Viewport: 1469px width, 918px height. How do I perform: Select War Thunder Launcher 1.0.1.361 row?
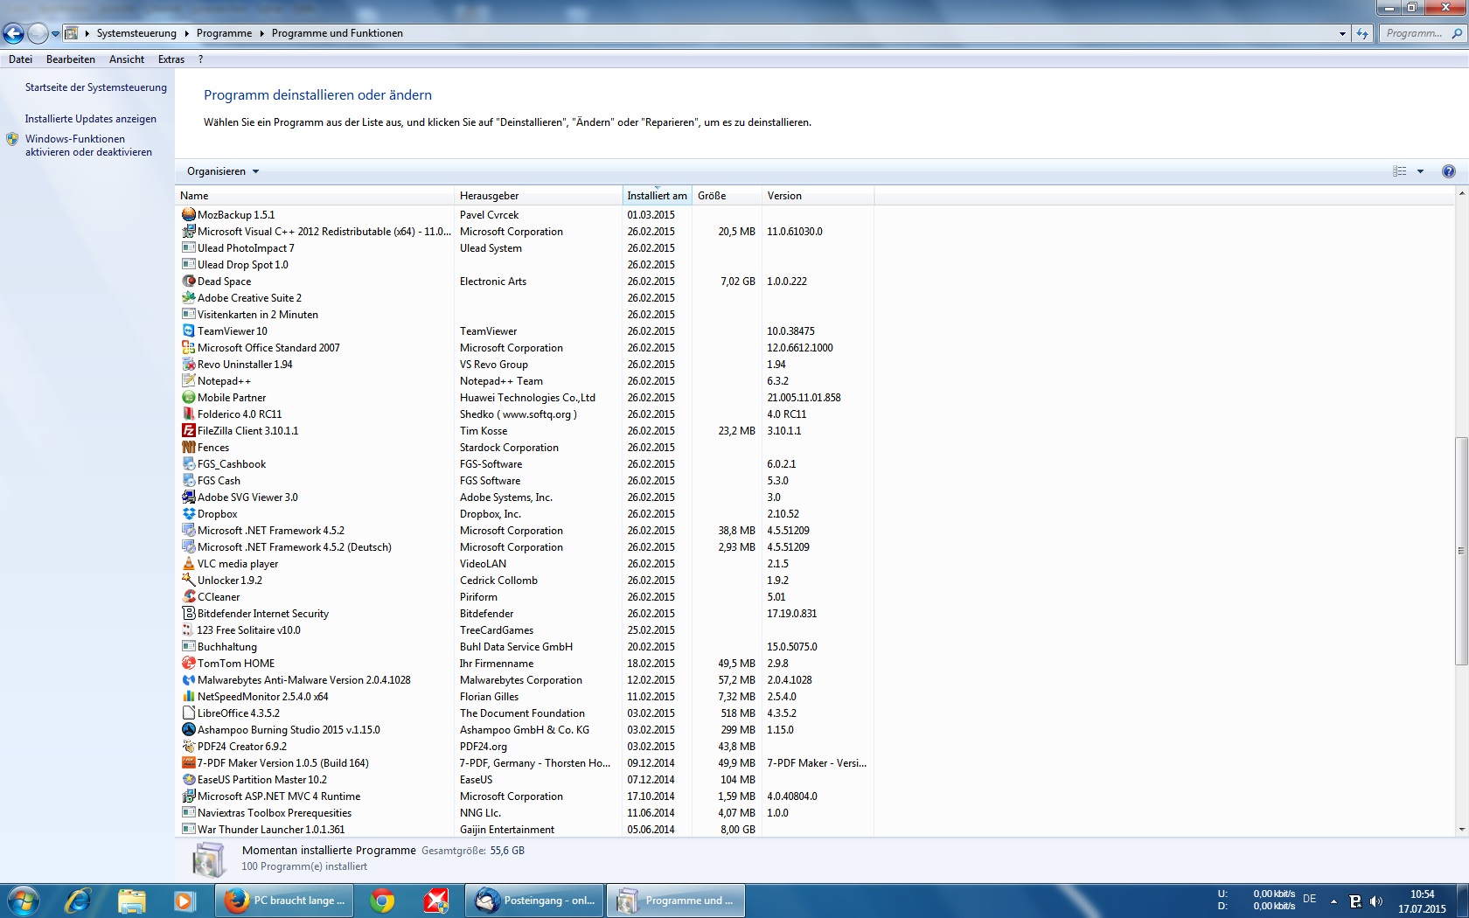click(x=525, y=829)
